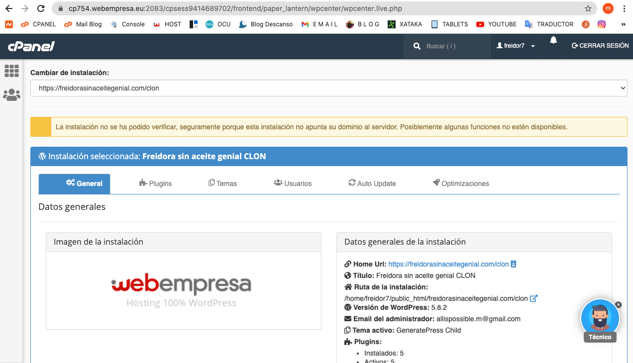Click the admin login icon next to Home Url
The width and height of the screenshot is (633, 363).
[x=514, y=264]
